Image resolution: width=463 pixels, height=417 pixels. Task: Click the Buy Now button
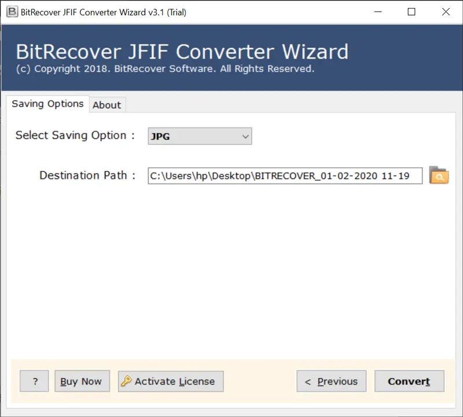(81, 381)
